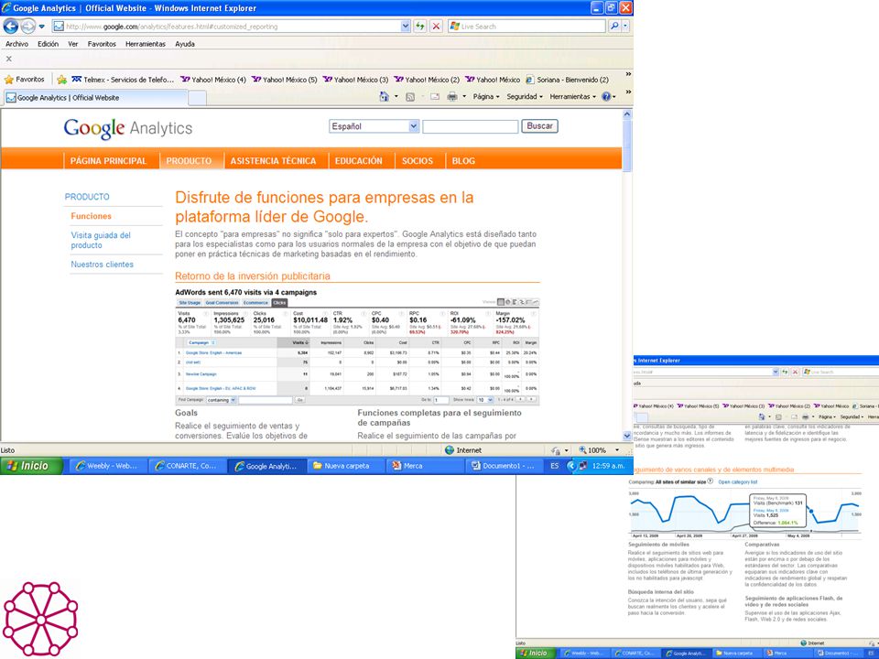Click the site search text field
This screenshot has height=659, width=879.
pos(471,126)
